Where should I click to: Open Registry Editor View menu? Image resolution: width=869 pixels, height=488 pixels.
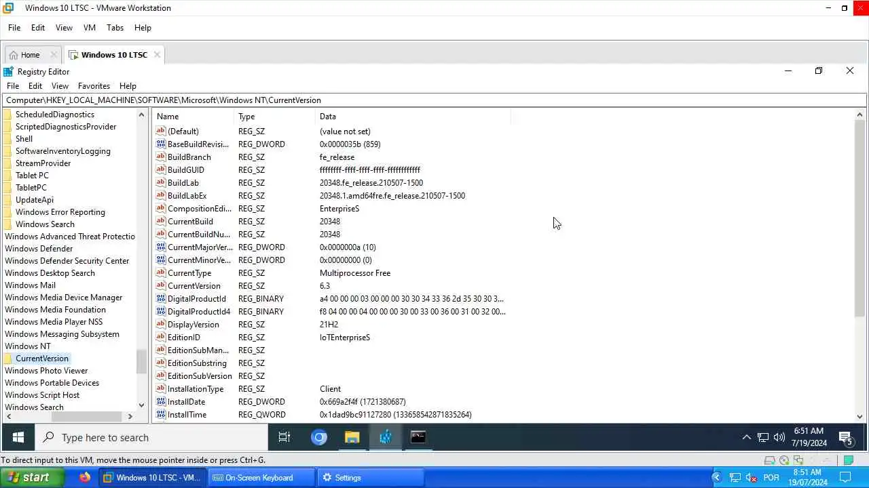pos(60,86)
